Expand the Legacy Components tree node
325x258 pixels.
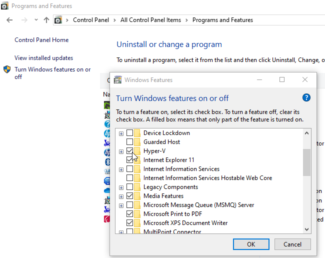[x=121, y=187]
